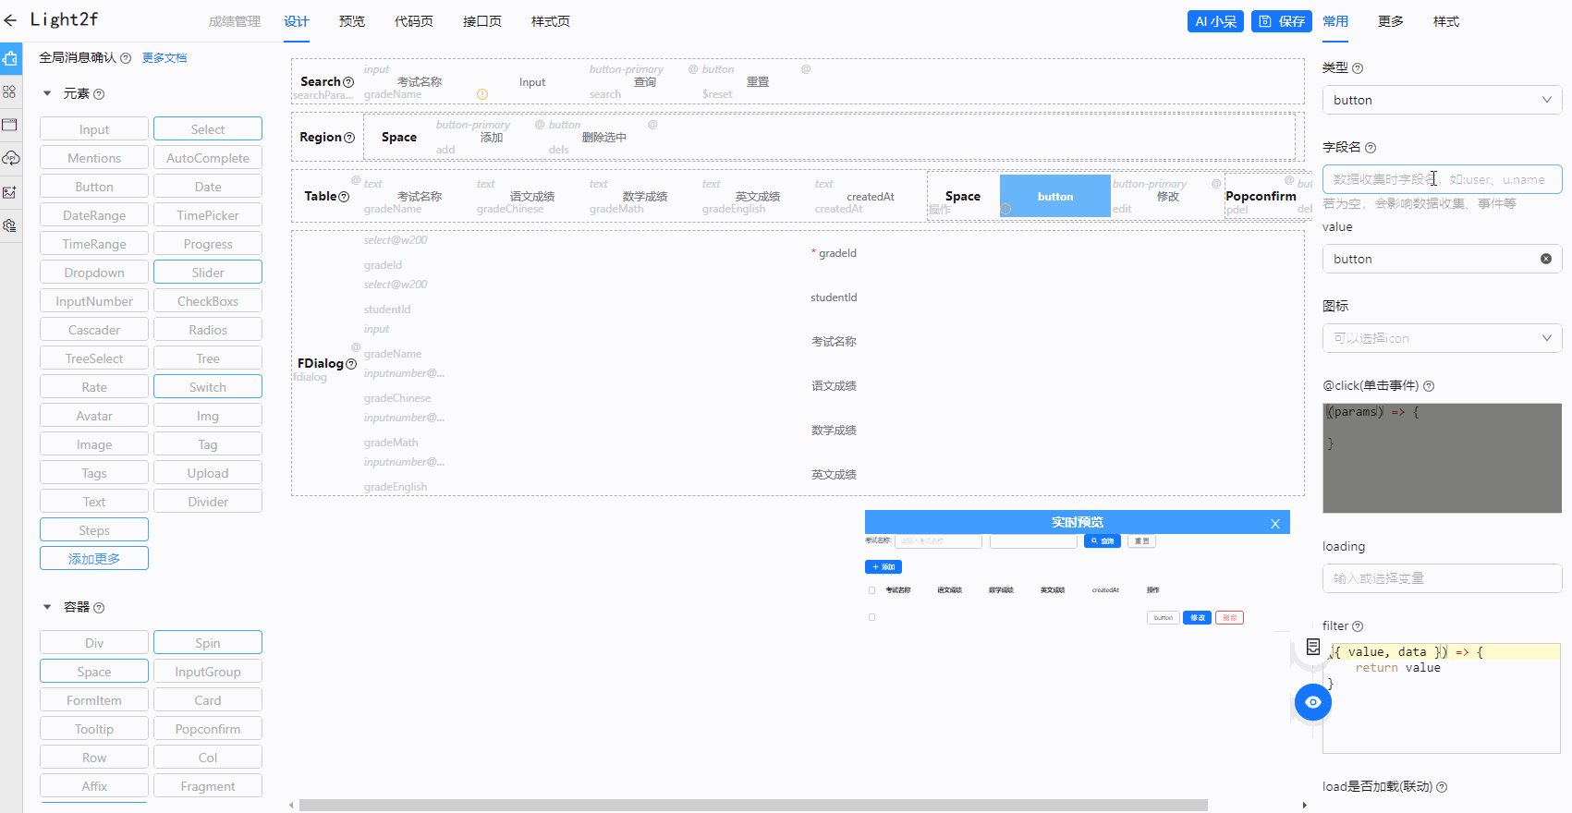Click the 修改 button in live preview
This screenshot has width=1572, height=813.
[1198, 618]
